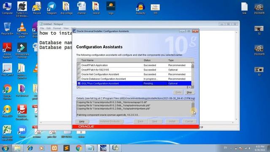Open Notepad View menu

[66, 28]
